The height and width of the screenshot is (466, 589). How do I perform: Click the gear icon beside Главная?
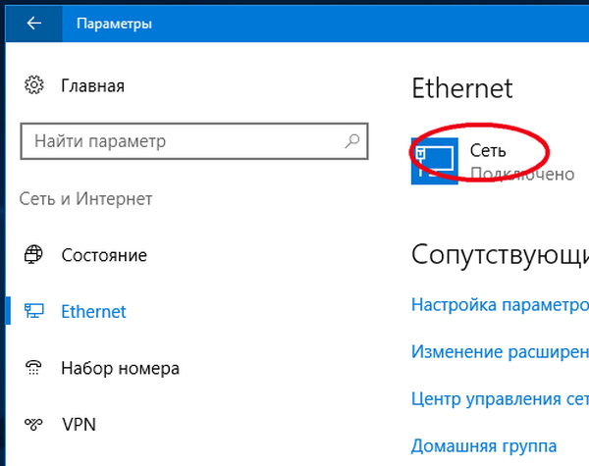[x=35, y=85]
